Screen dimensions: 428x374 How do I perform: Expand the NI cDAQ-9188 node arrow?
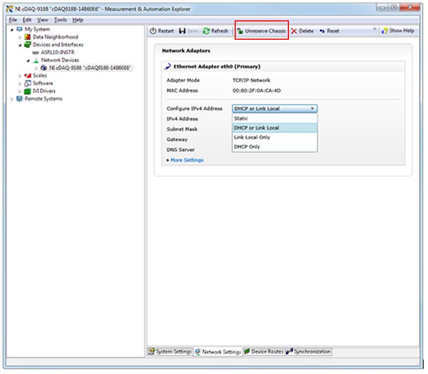36,68
